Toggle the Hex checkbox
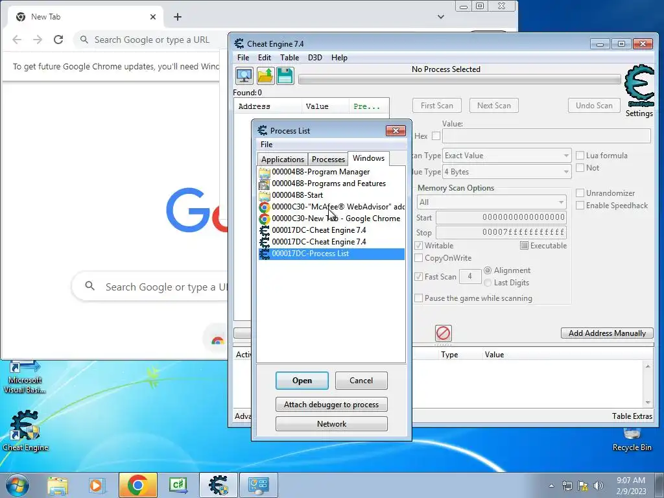Screen dimensions: 664x498 (x=436, y=136)
